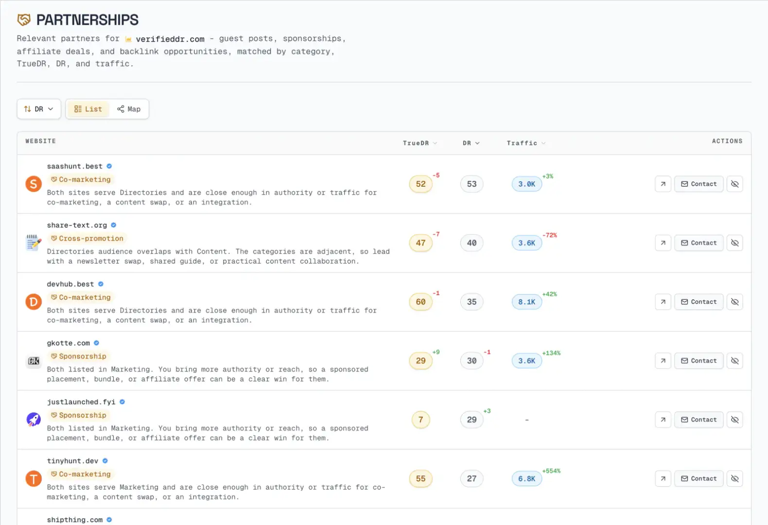This screenshot has height=525, width=768.
Task: Click the verified badge next to gkotte.com
Action: pos(97,343)
